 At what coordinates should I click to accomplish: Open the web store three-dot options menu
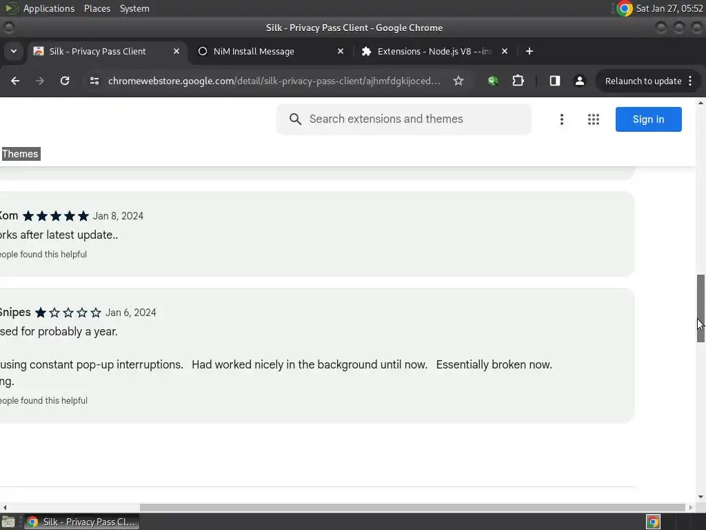pos(561,119)
